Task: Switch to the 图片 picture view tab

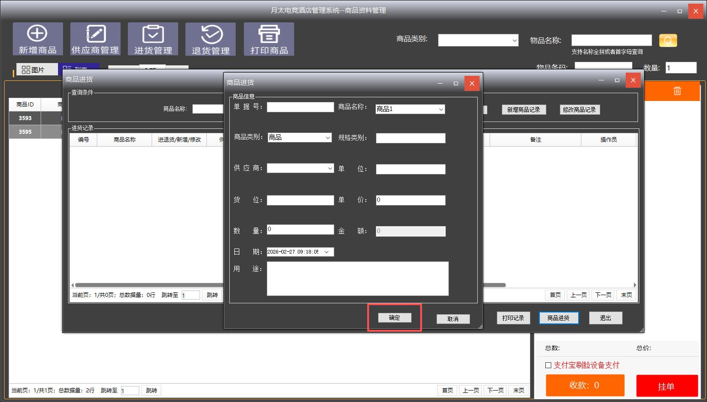Action: pyautogui.click(x=34, y=69)
